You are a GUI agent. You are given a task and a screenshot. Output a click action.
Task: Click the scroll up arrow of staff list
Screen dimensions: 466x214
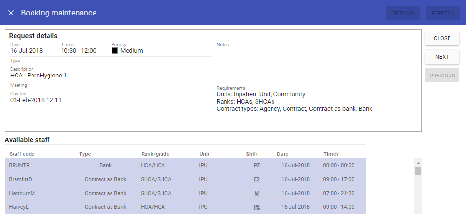coord(418,163)
